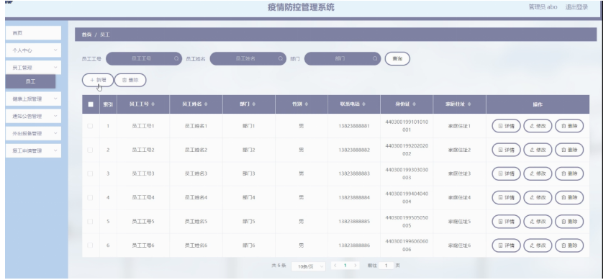The width and height of the screenshot is (611, 280).
Task: Sort table by 联系电话 column arrows
Action: (364, 104)
